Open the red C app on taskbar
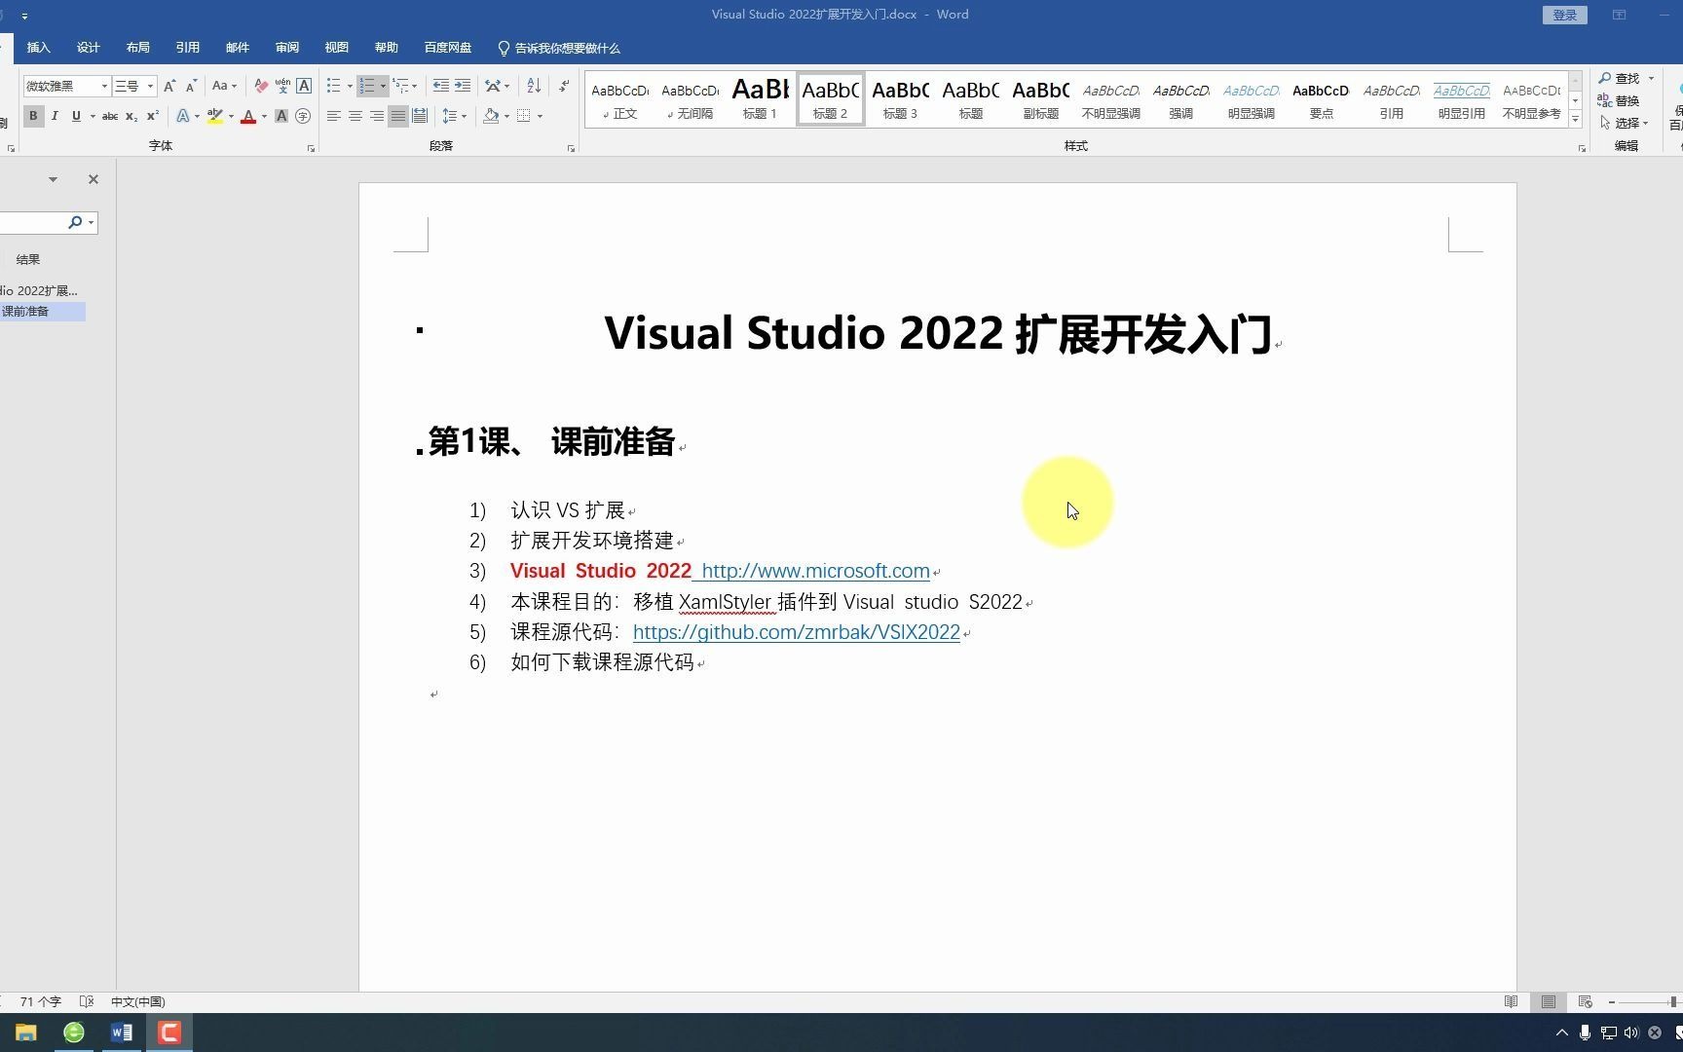The height and width of the screenshot is (1052, 1683). pyautogui.click(x=169, y=1033)
